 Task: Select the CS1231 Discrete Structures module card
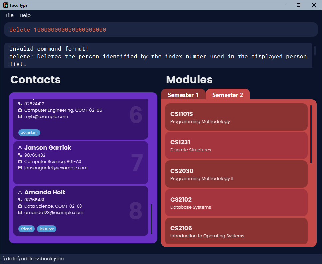click(236, 145)
